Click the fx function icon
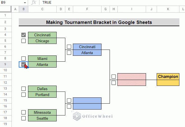This screenshot has height=127, width=185. (34, 3)
